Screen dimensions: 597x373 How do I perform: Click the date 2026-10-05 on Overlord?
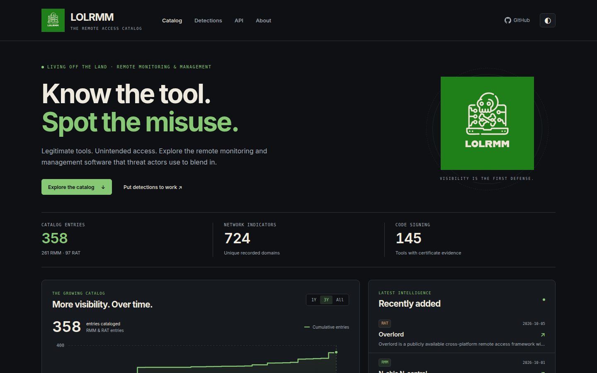tap(534, 324)
